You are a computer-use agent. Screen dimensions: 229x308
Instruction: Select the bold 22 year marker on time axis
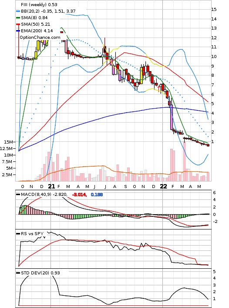(x=164, y=186)
